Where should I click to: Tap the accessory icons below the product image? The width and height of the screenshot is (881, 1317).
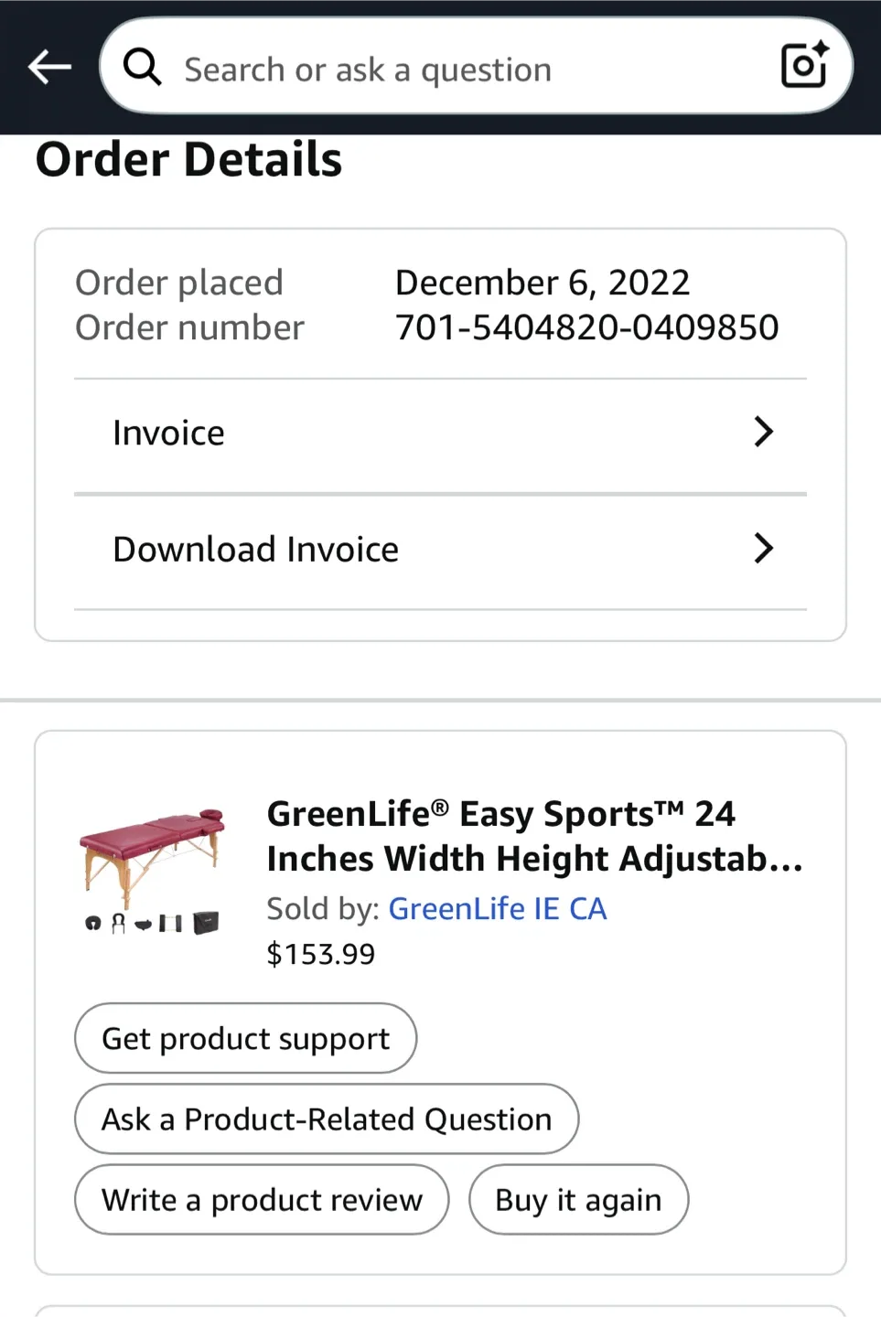[153, 923]
